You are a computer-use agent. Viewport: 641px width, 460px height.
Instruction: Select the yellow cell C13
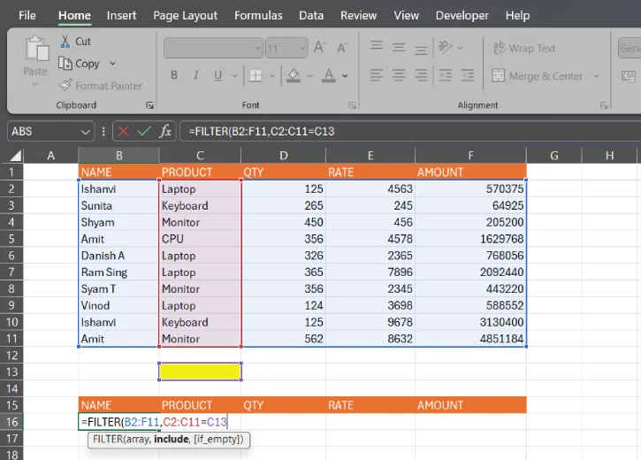200,372
